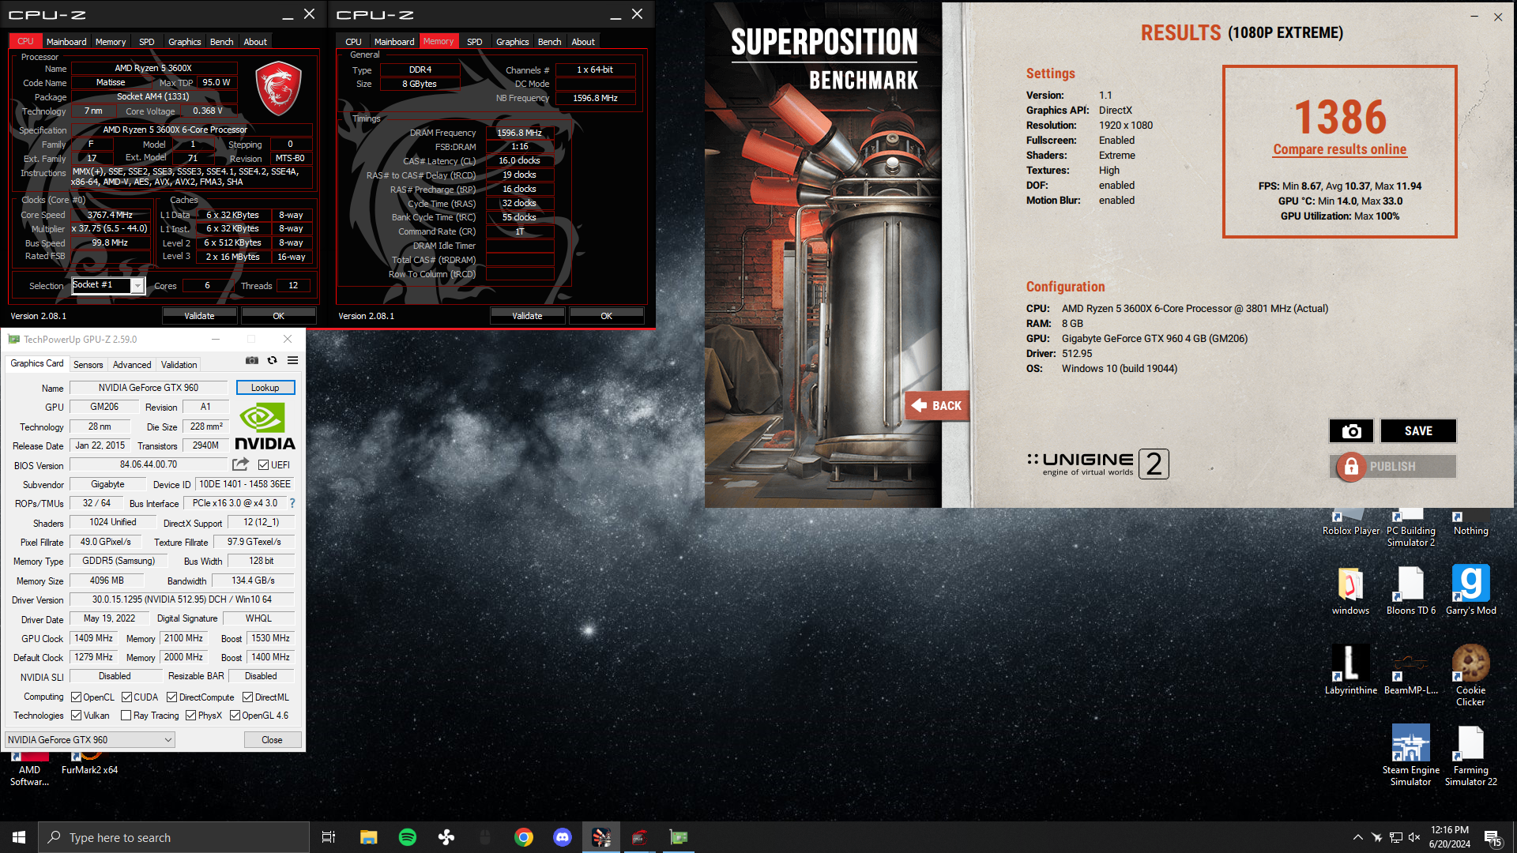Open BeamMP-Launcher desktop shortcut

pyautogui.click(x=1411, y=669)
